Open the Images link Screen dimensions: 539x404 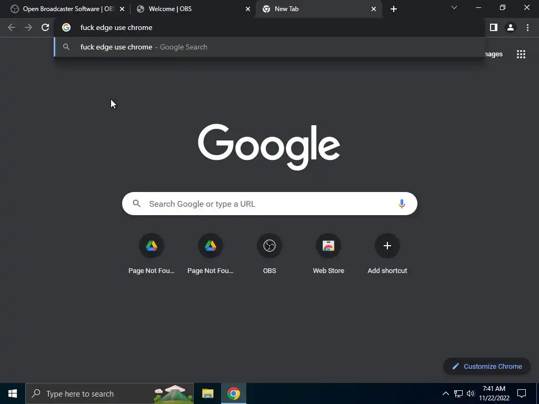[494, 54]
